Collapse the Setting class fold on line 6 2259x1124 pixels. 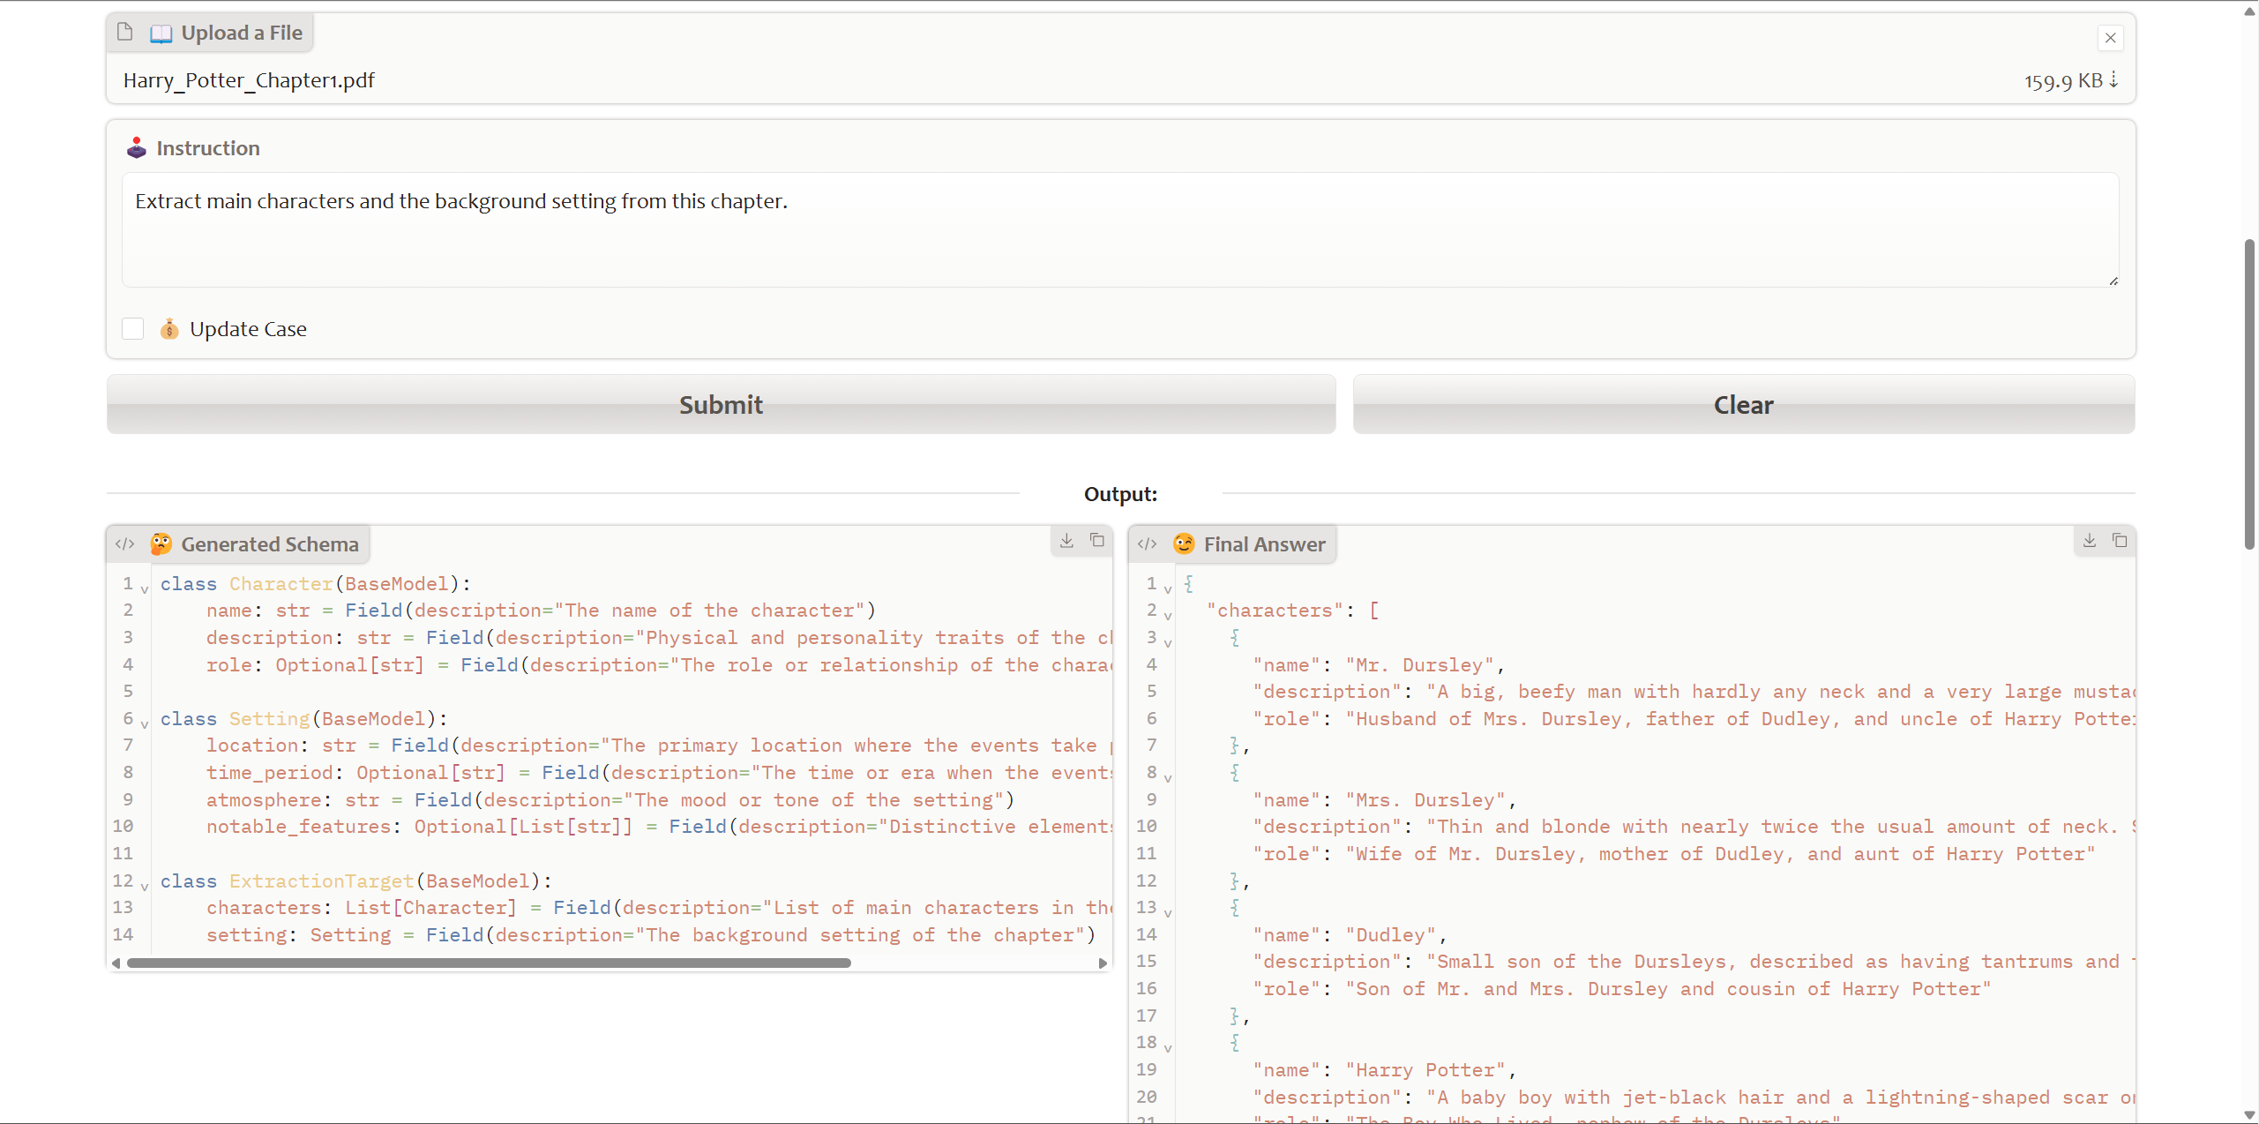[x=145, y=723]
